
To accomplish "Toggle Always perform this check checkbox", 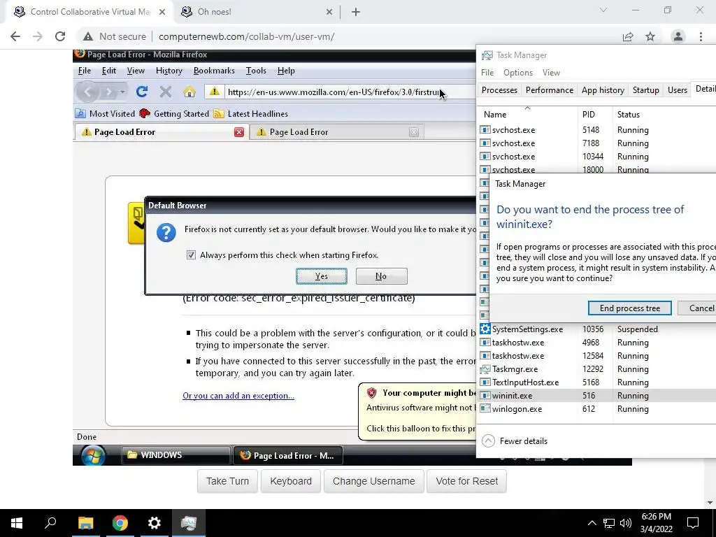I will (191, 255).
